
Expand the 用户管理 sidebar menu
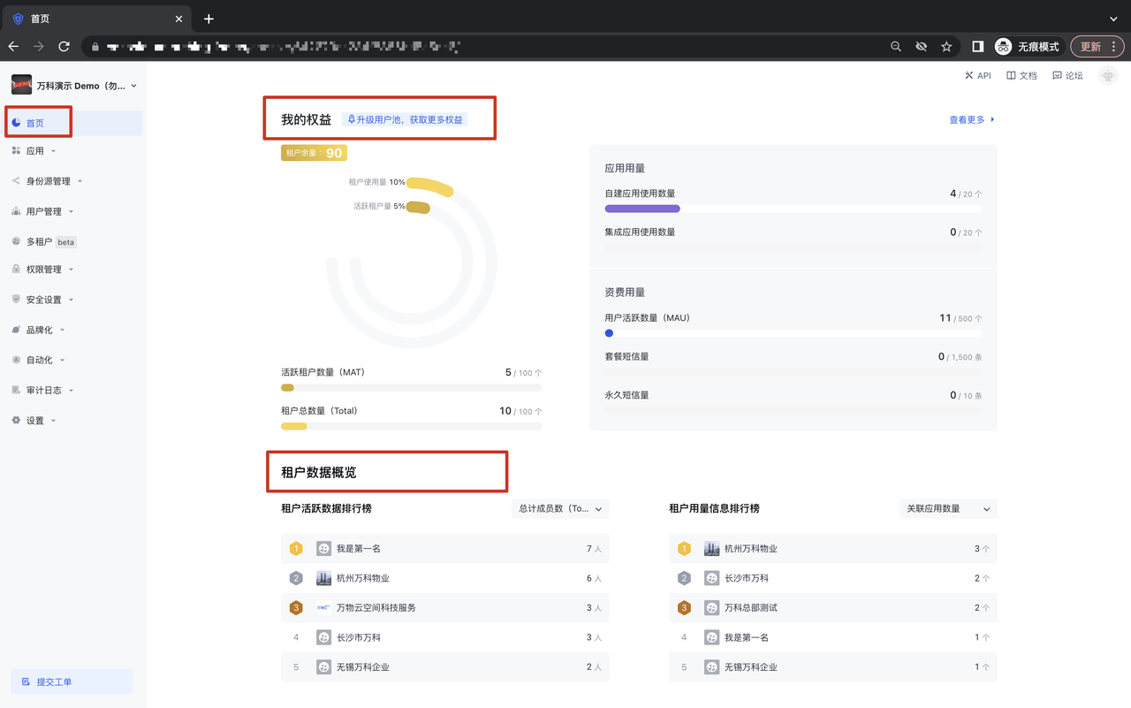(44, 211)
